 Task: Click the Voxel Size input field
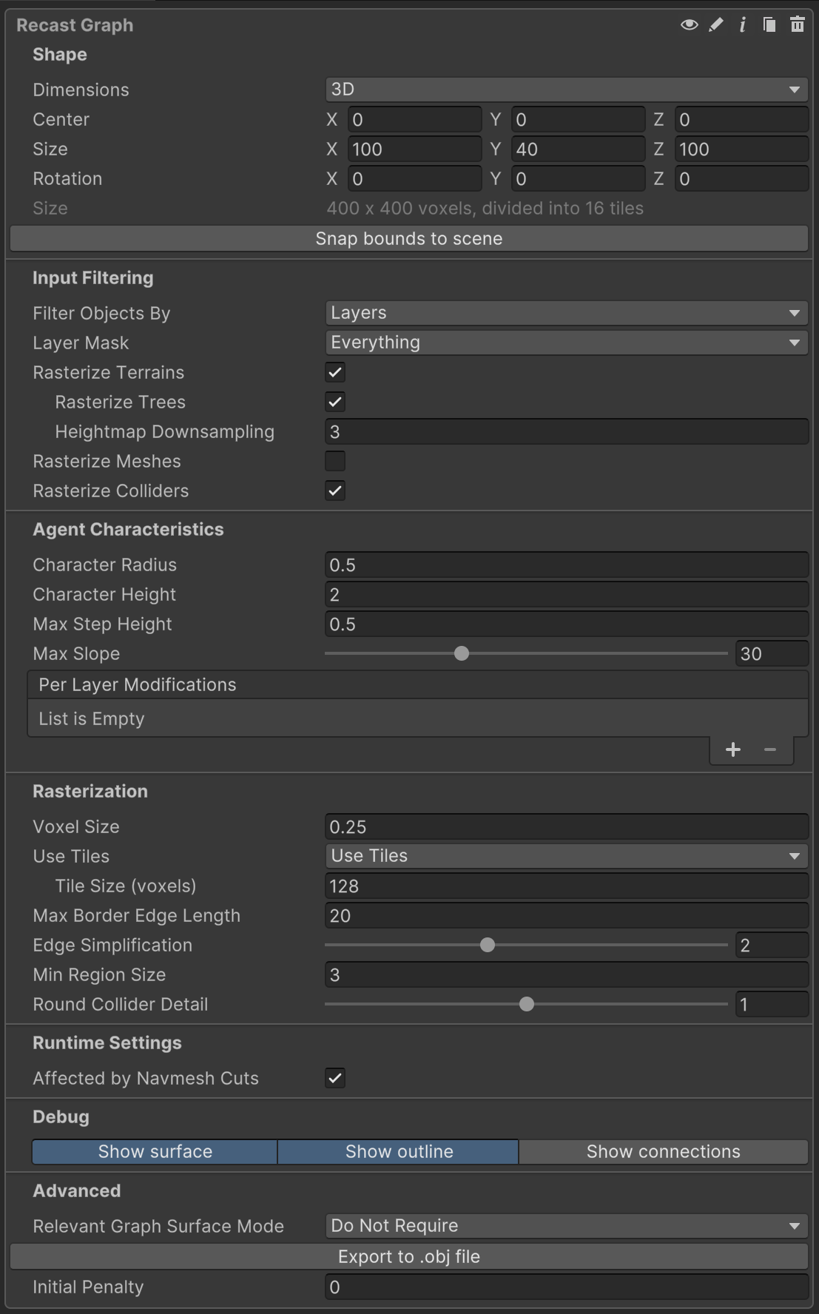click(x=566, y=826)
